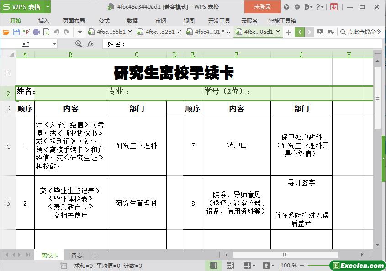Viewport: 386px width, 271px height.
Task: Add a new document tab with the plus
Action: 289,32
